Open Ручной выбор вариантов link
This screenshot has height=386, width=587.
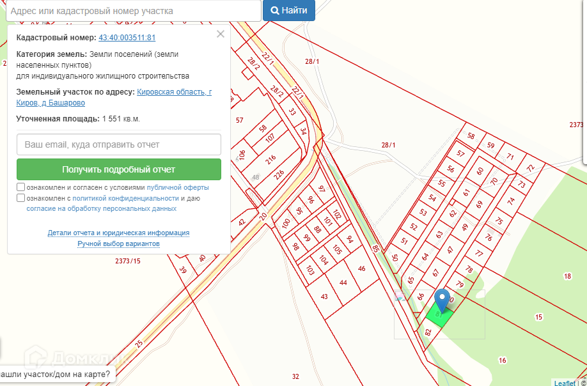click(x=119, y=244)
